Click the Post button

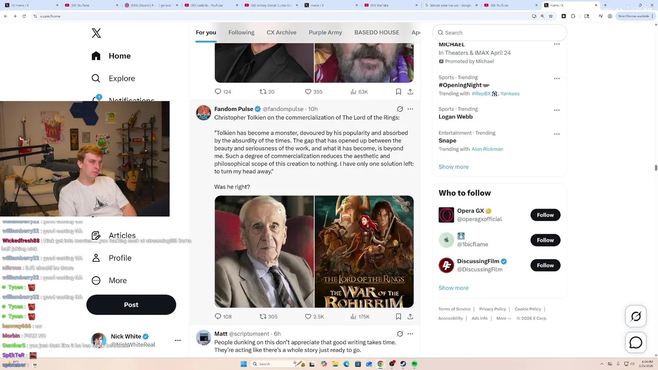(x=131, y=305)
